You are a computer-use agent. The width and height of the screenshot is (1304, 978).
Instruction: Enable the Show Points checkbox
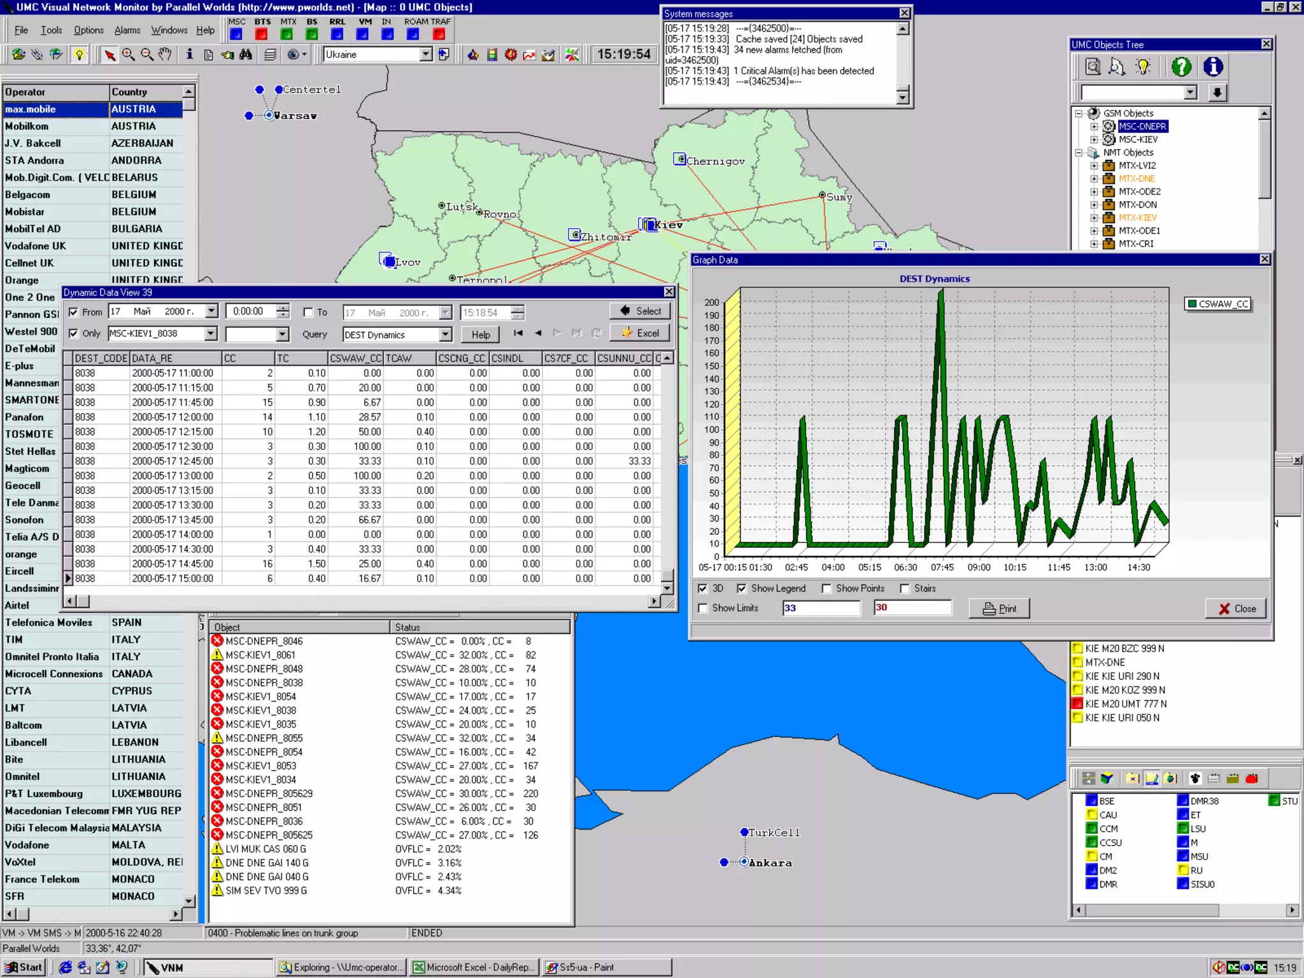(x=826, y=588)
